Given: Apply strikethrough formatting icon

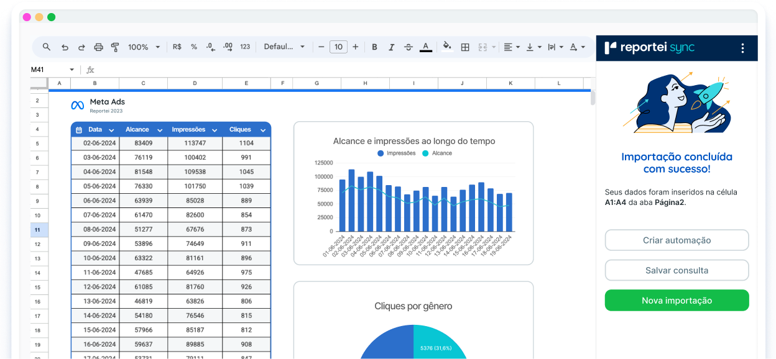Looking at the screenshot, I should (409, 47).
